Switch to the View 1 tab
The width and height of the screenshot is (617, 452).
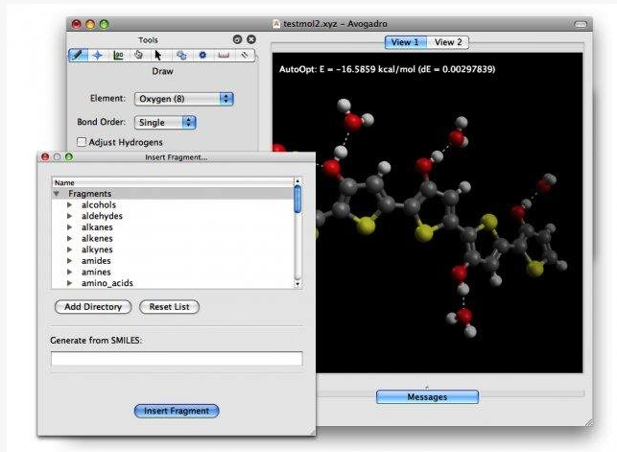(x=405, y=42)
